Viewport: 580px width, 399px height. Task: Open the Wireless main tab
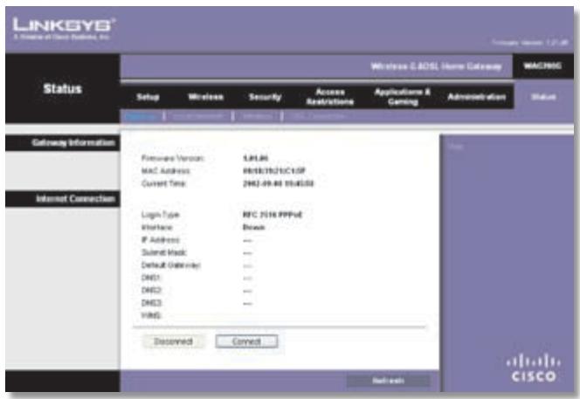point(205,97)
